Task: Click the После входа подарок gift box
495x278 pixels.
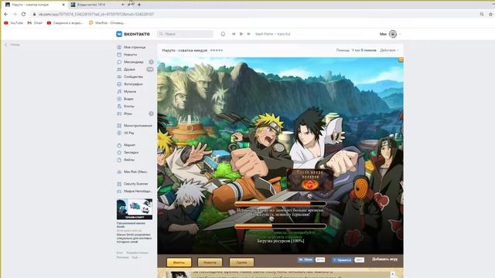Action: 309,180
